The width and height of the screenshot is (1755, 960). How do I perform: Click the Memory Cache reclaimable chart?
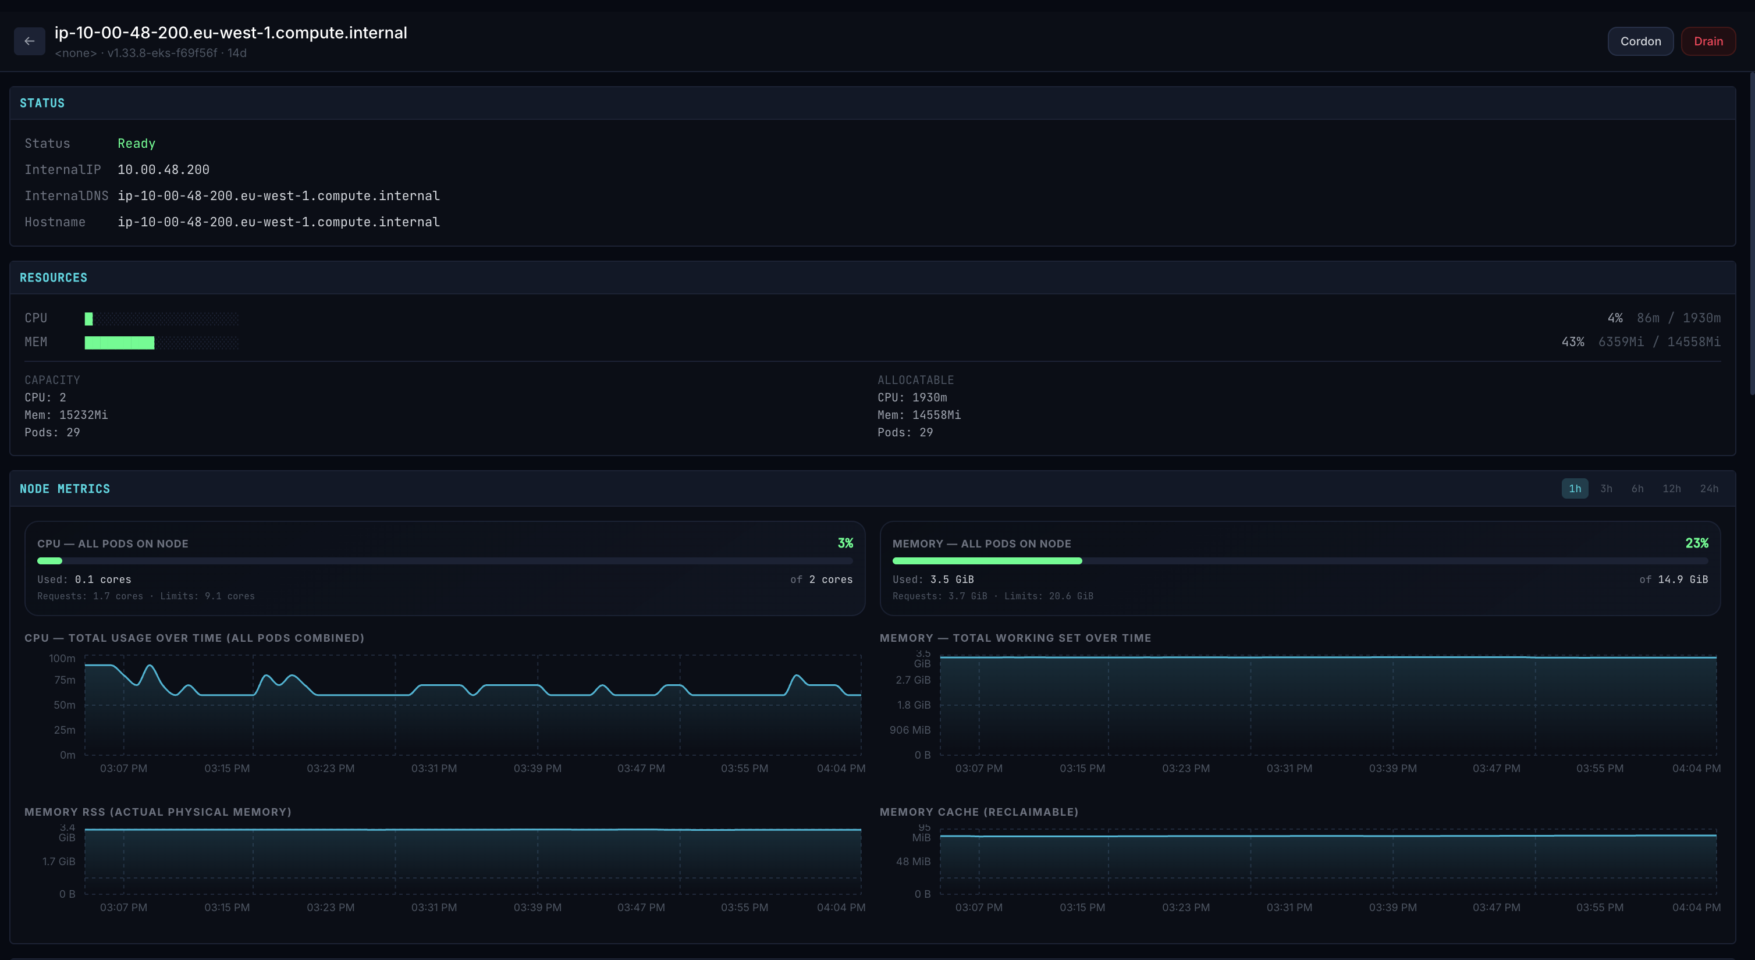pos(1327,861)
